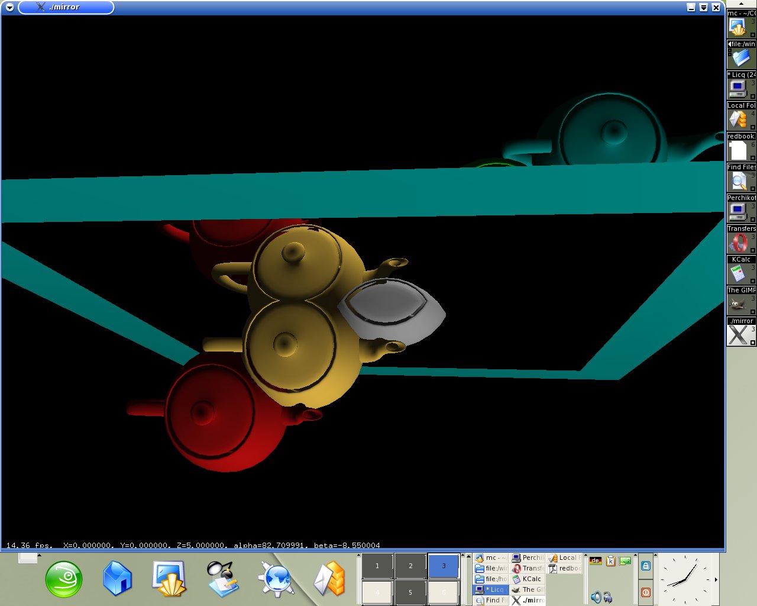Click the green network card tray icon

point(625,560)
